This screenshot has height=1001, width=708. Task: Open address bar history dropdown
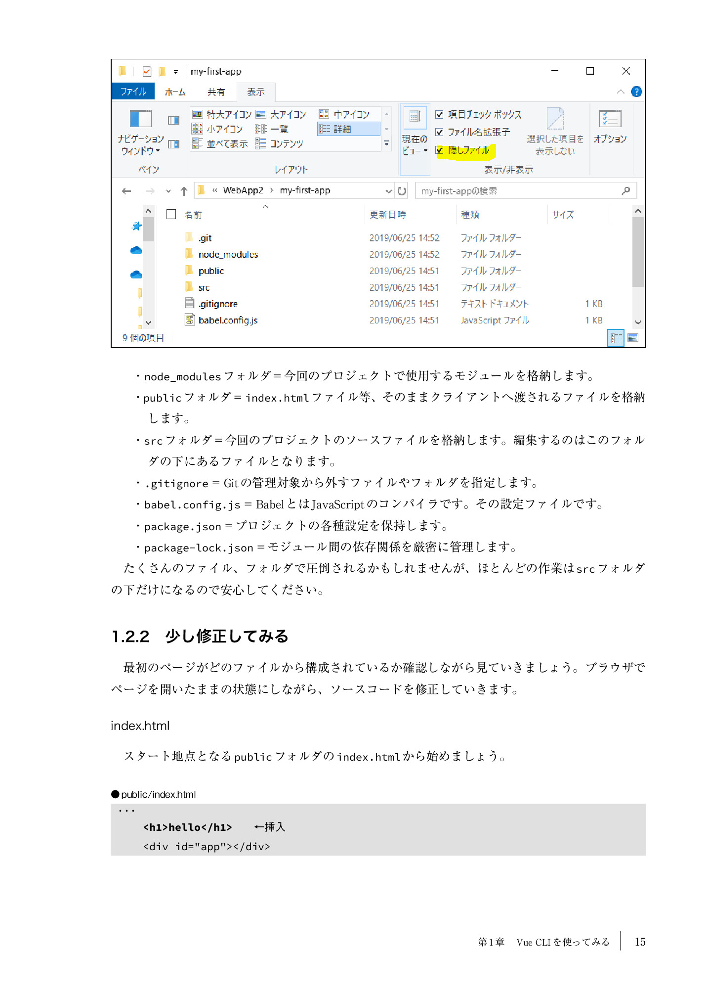click(388, 191)
